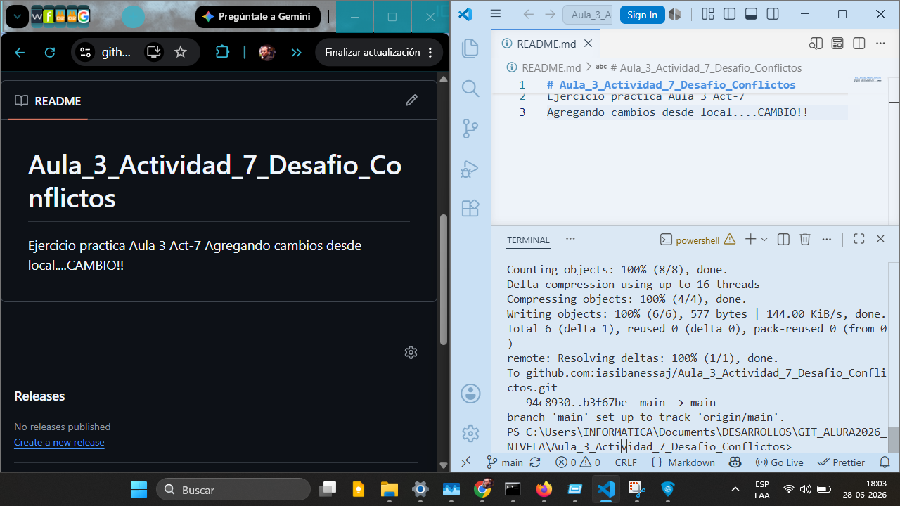Click the Chrome address bar URL
The height and width of the screenshot is (506, 900).
(117, 52)
